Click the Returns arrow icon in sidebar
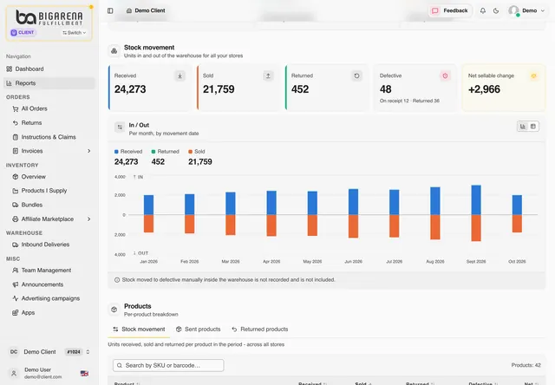 coord(16,123)
